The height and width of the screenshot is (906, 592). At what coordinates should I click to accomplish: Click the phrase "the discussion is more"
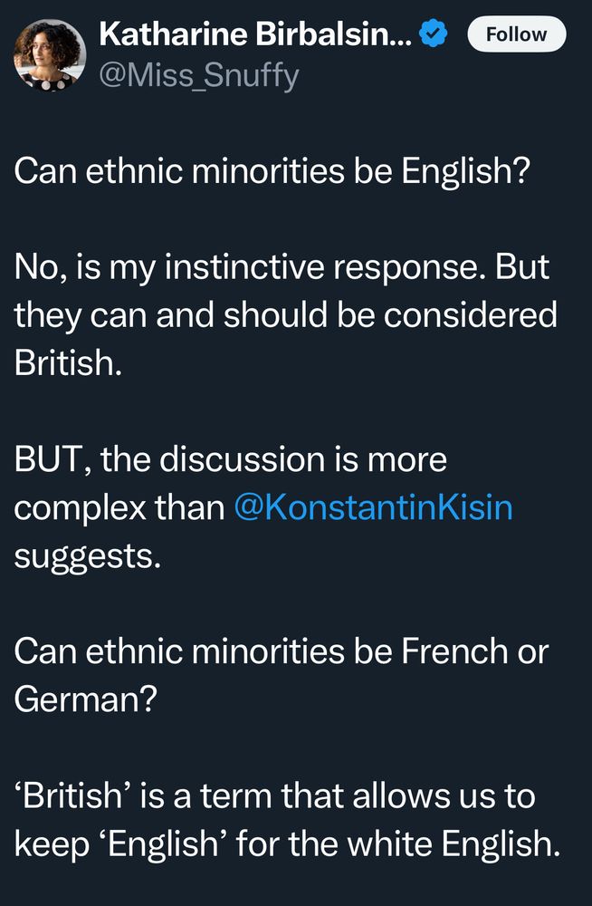pos(274,459)
